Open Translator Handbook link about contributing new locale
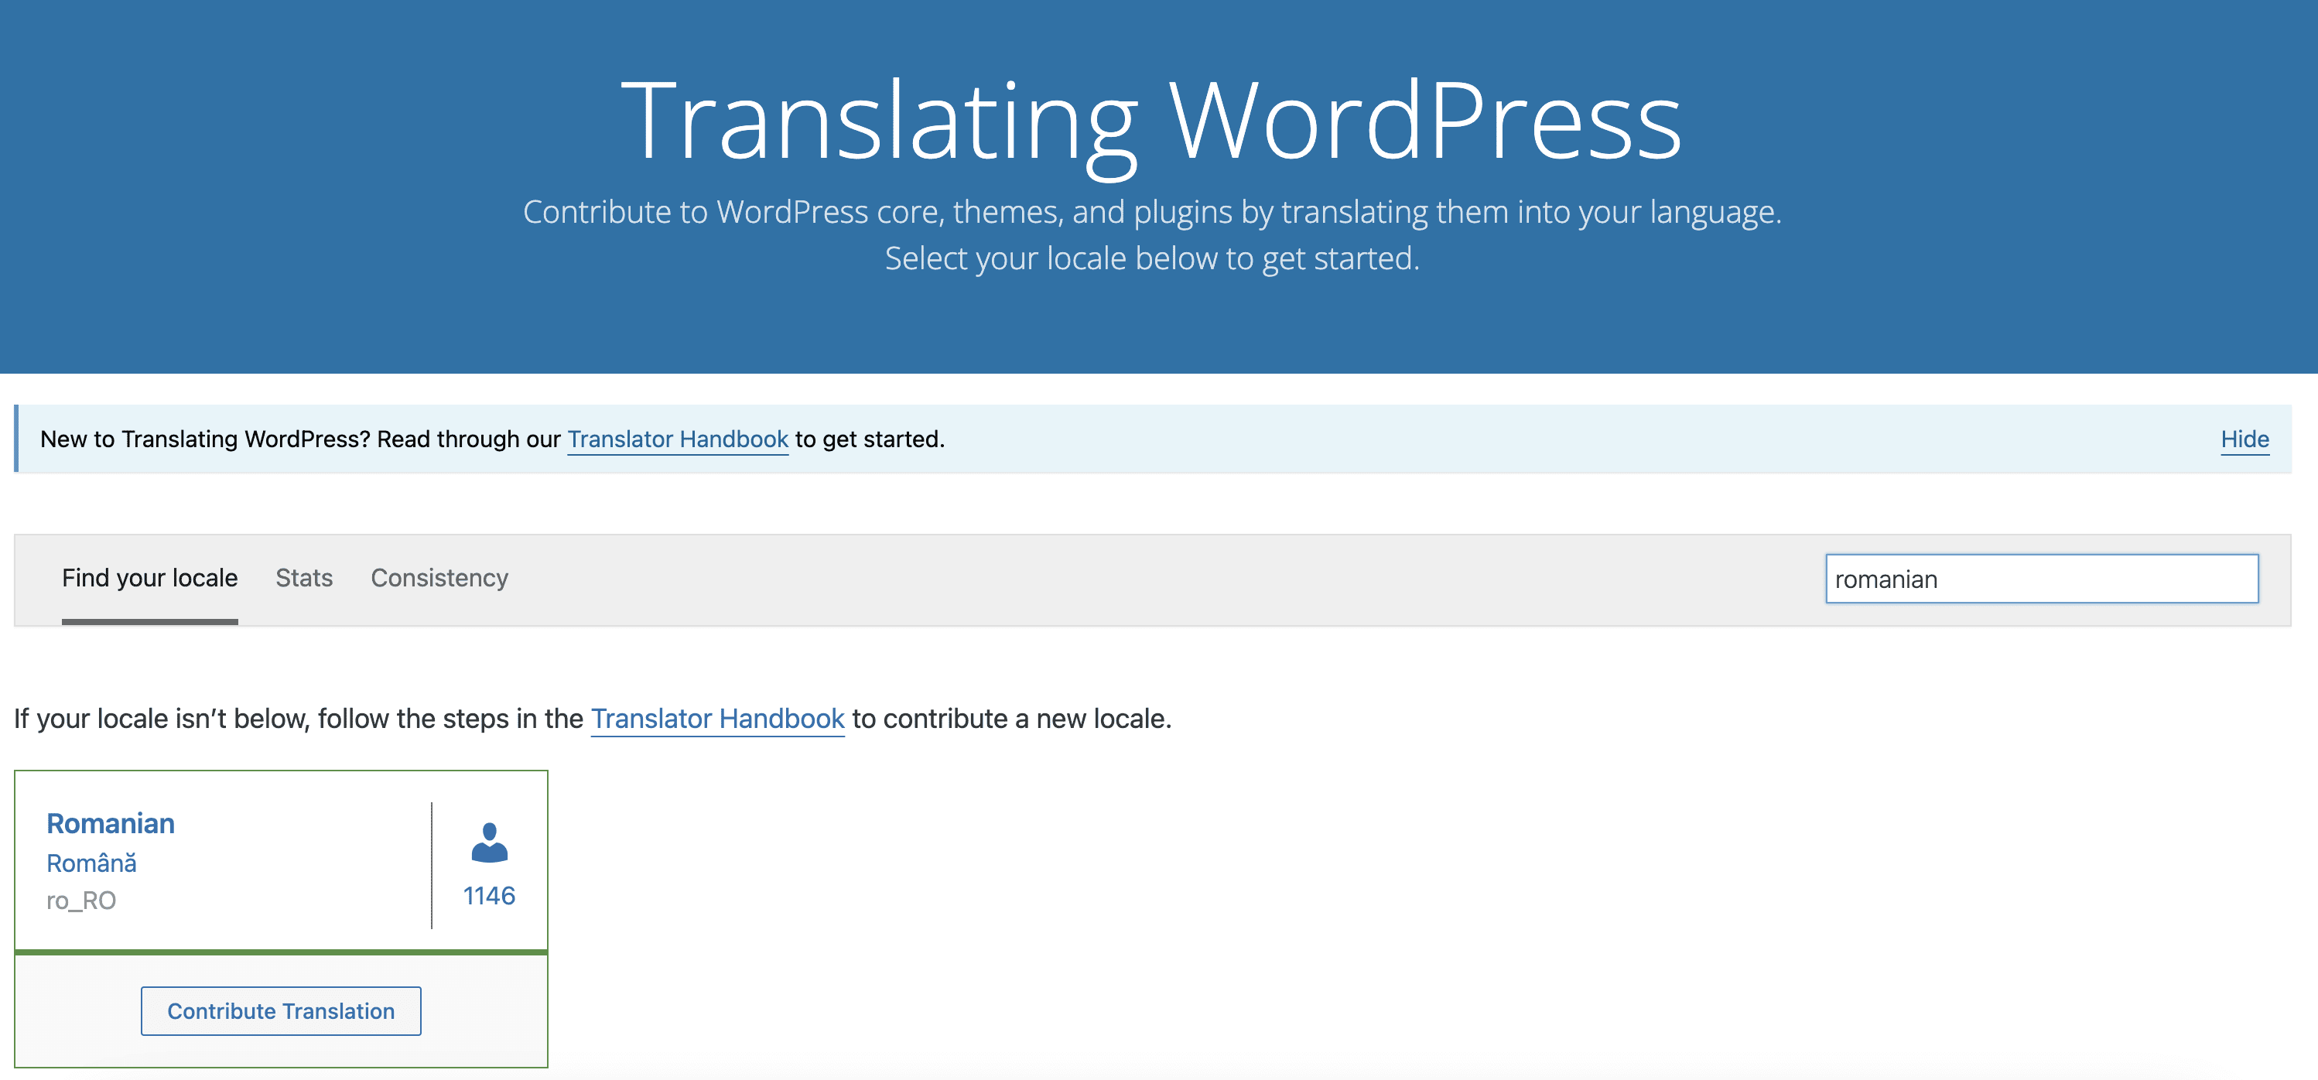 [x=717, y=718]
